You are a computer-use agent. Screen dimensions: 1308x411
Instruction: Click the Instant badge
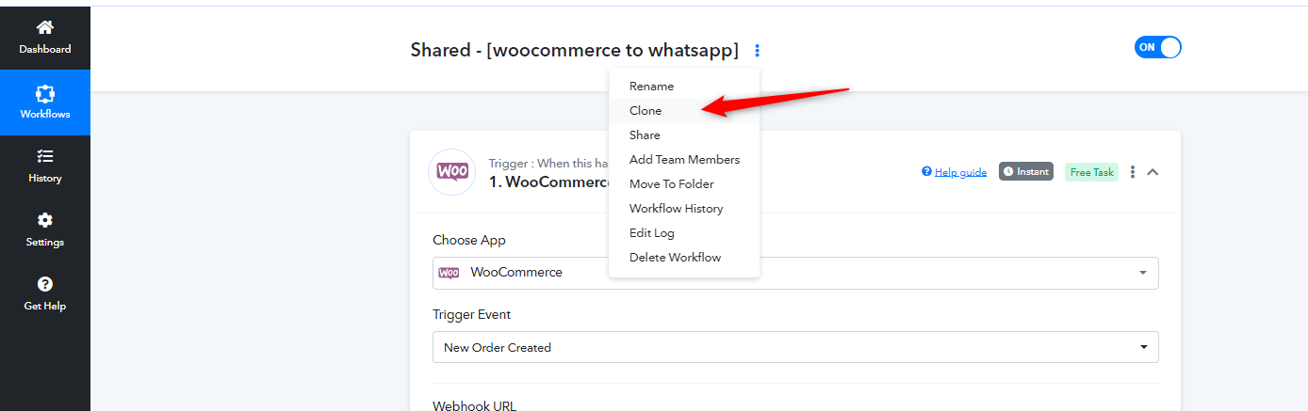pyautogui.click(x=1025, y=172)
